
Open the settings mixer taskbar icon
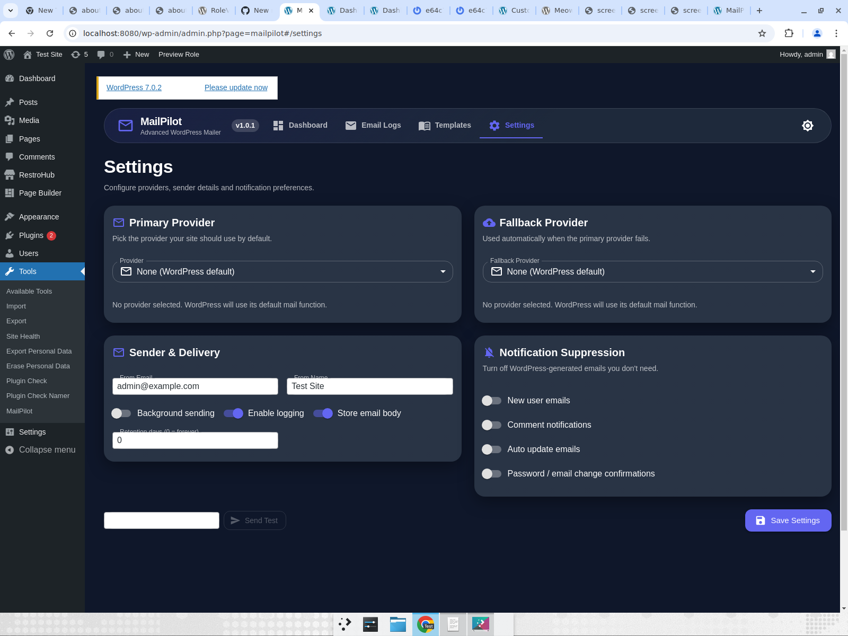point(370,624)
